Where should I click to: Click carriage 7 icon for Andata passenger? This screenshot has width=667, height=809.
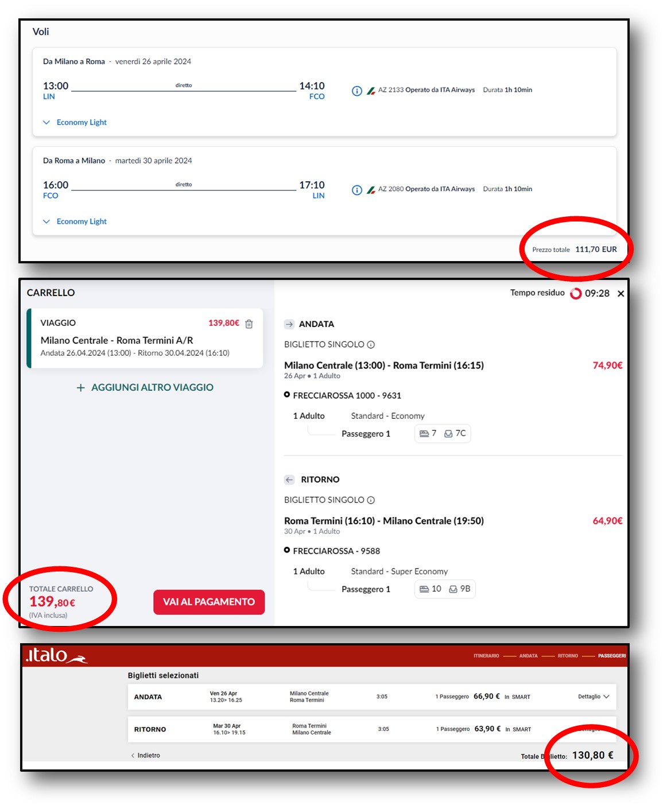tap(424, 434)
